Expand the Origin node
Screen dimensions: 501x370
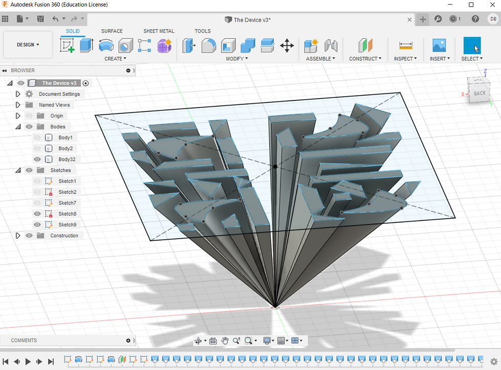pos(18,115)
